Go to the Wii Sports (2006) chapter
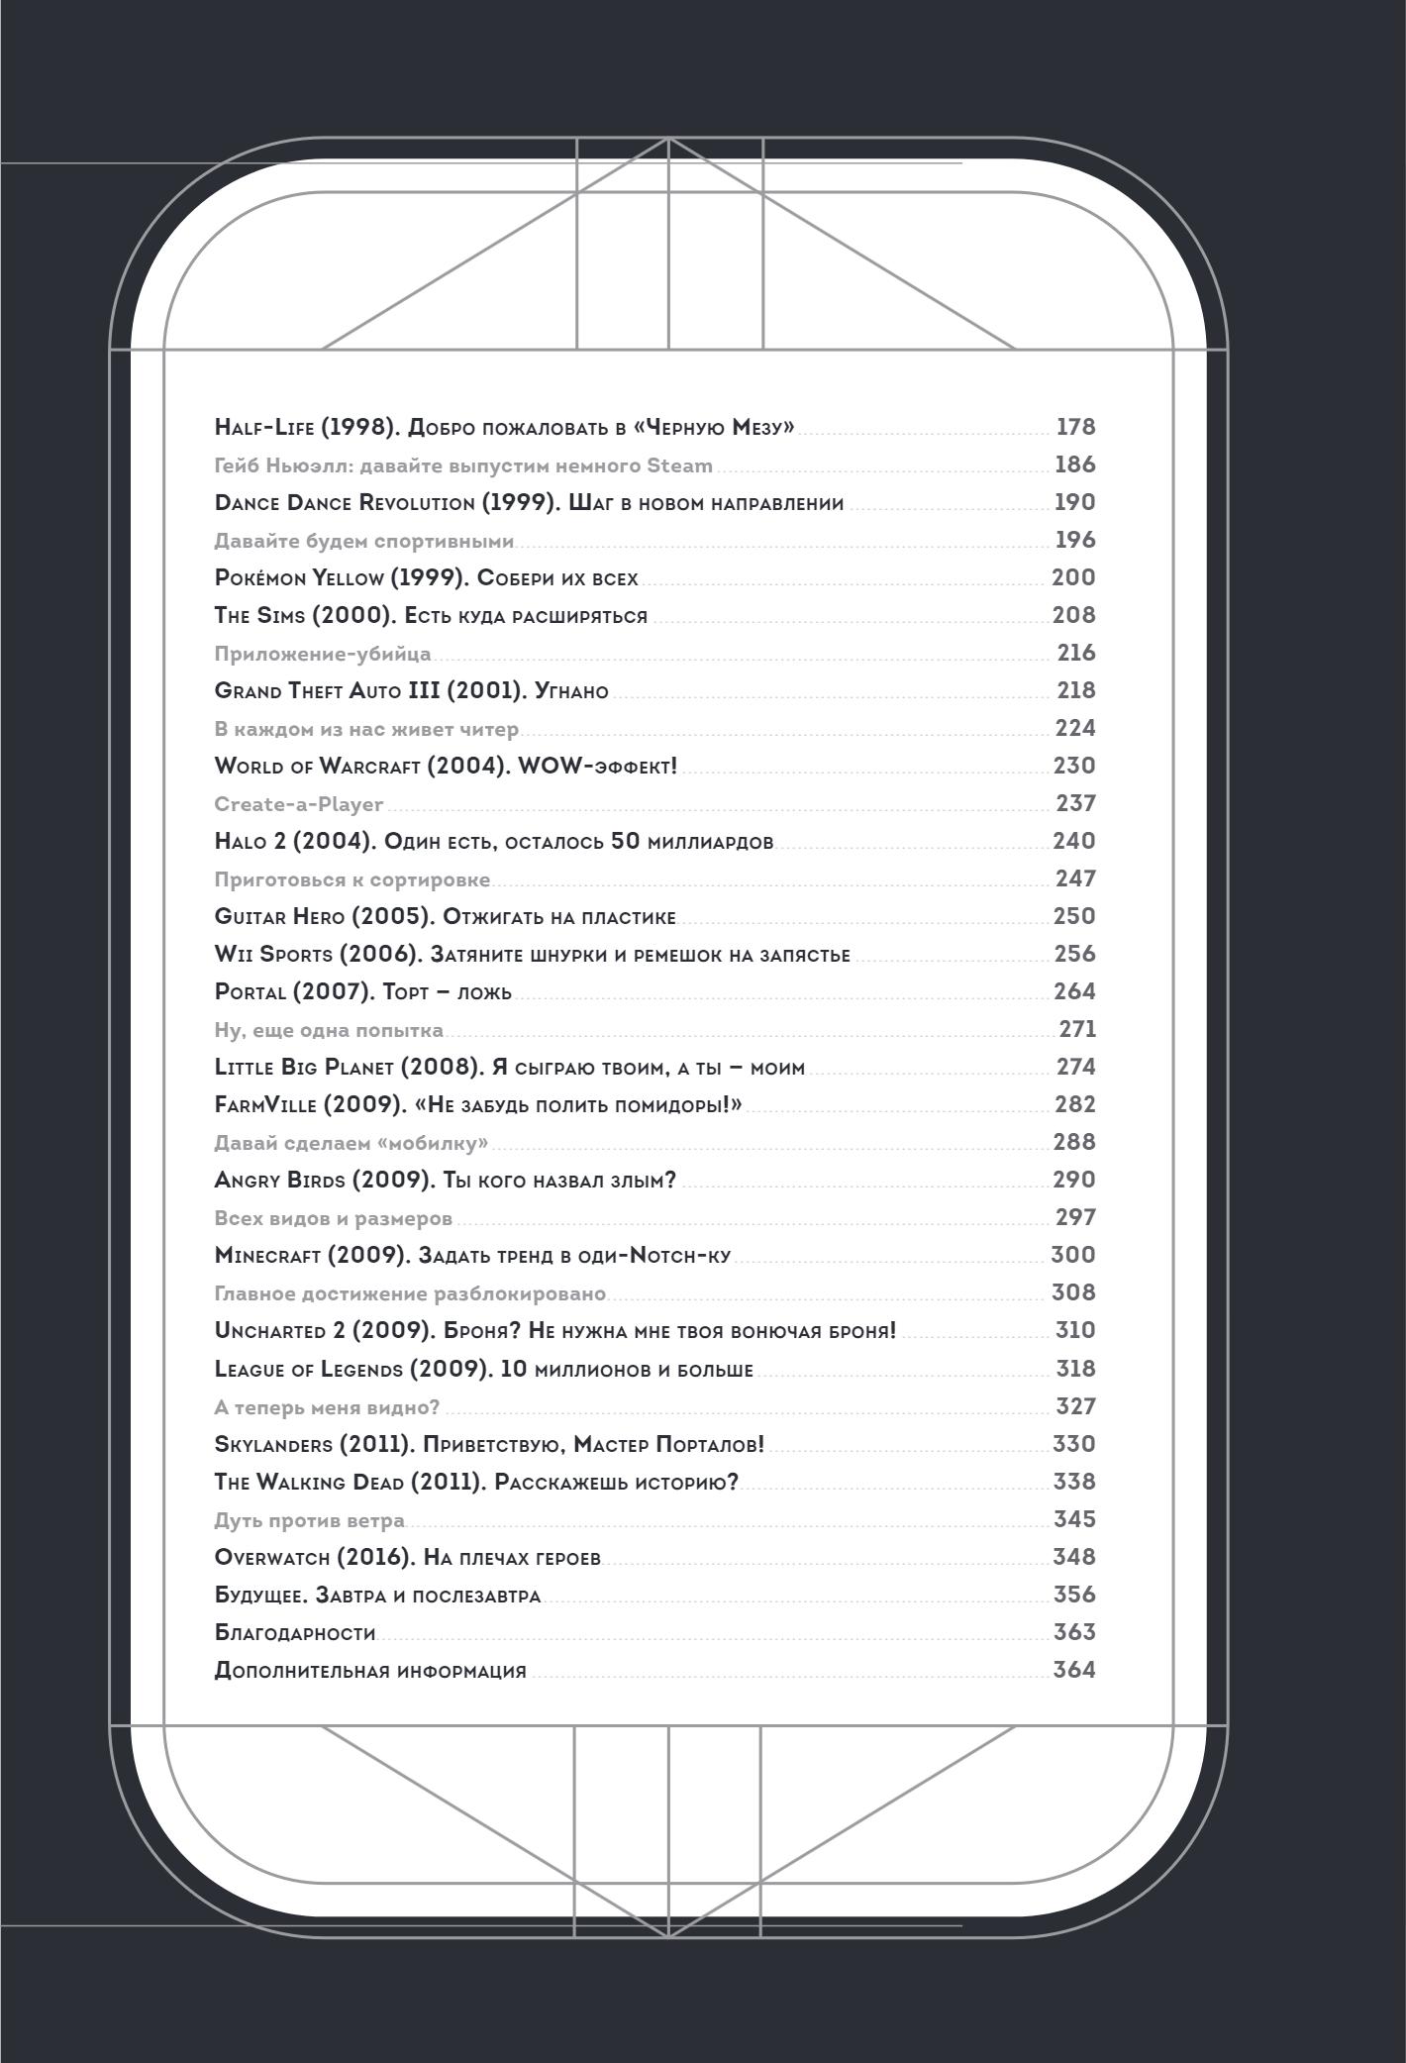Image resolution: width=1406 pixels, height=2063 pixels. [654, 954]
